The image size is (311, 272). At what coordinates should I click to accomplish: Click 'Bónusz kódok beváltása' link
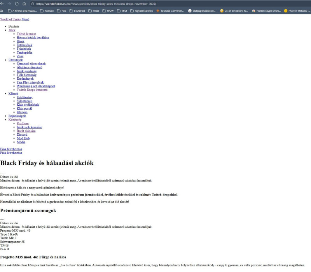[x=33, y=37]
